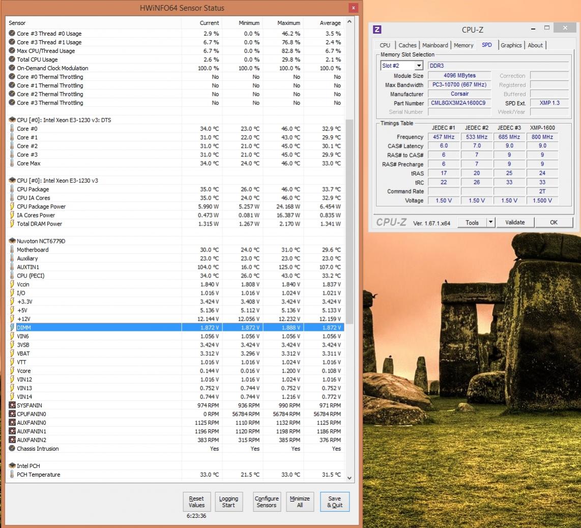The width and height of the screenshot is (581, 528).
Task: Click the Validate button in CPU-Z
Action: pyautogui.click(x=515, y=223)
